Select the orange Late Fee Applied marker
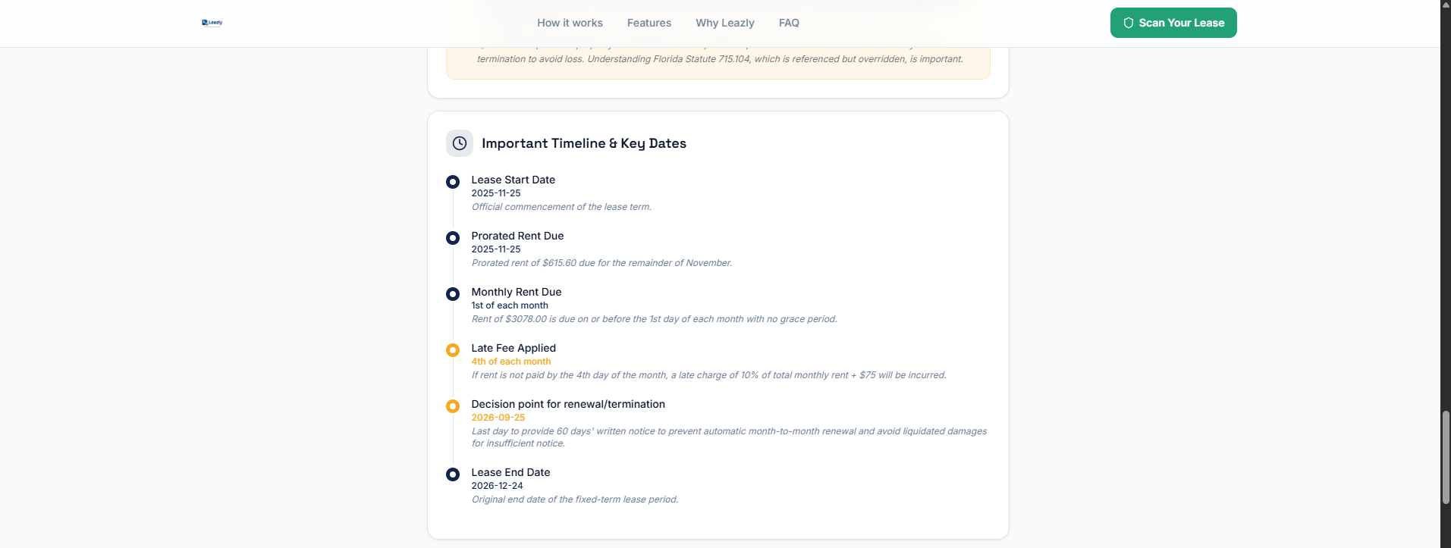 pyautogui.click(x=453, y=350)
